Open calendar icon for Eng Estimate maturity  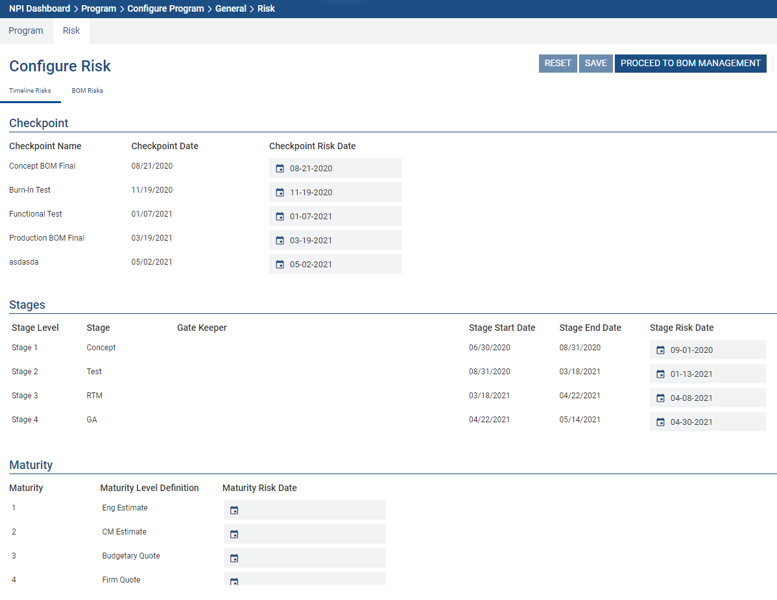(234, 510)
